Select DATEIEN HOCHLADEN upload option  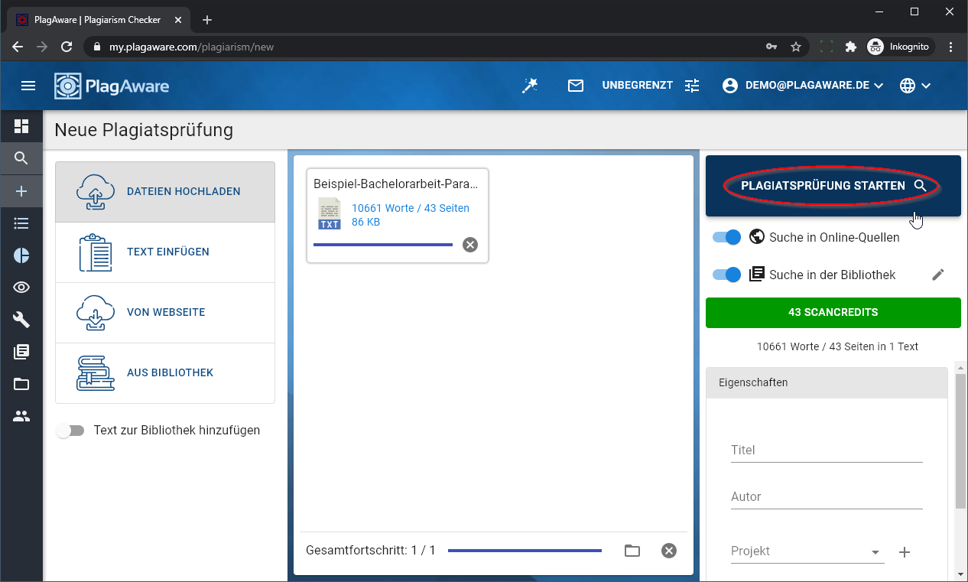(165, 192)
